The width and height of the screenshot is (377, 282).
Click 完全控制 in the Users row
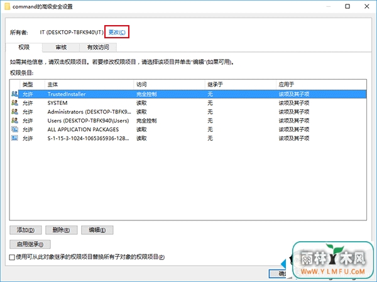[146, 121]
